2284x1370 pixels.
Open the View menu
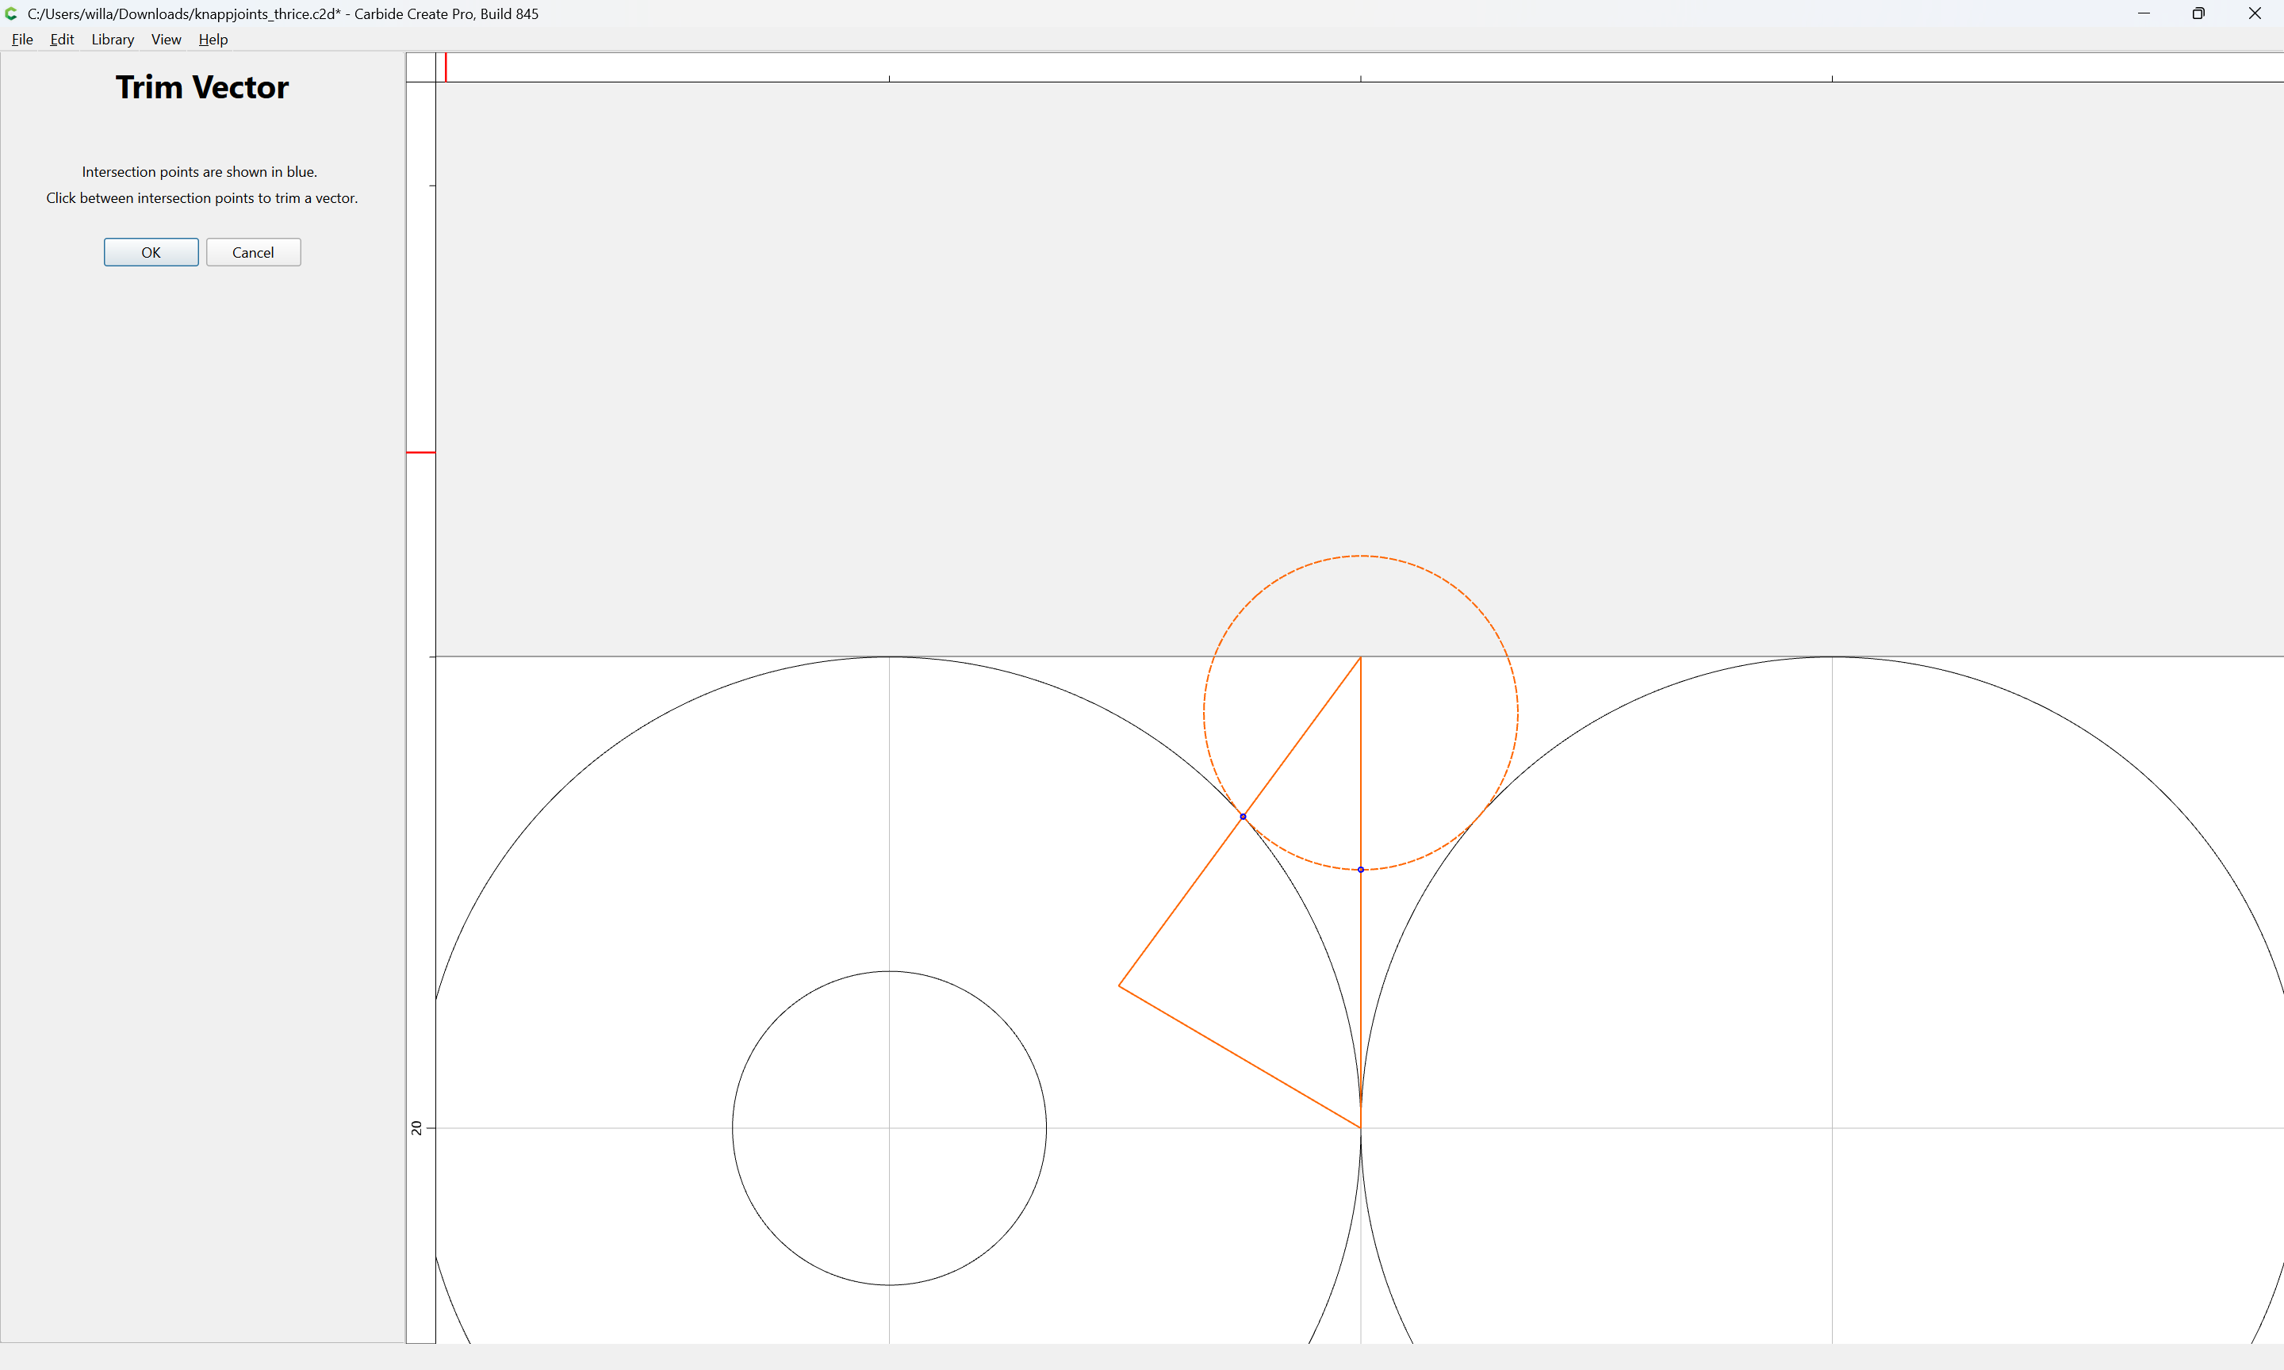167,39
